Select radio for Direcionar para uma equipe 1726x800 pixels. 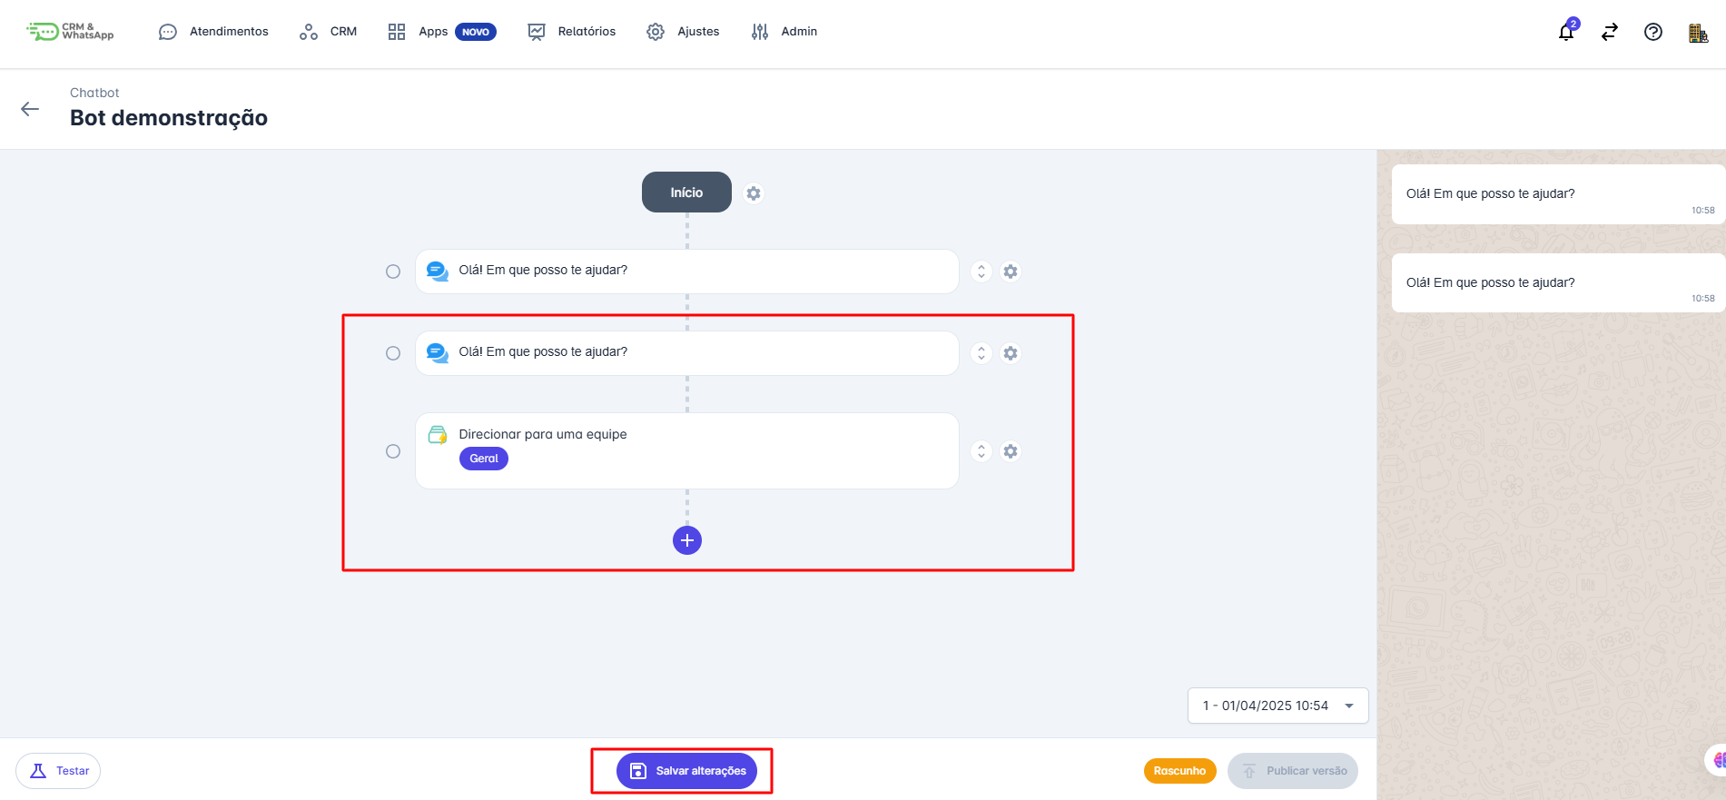click(x=393, y=451)
